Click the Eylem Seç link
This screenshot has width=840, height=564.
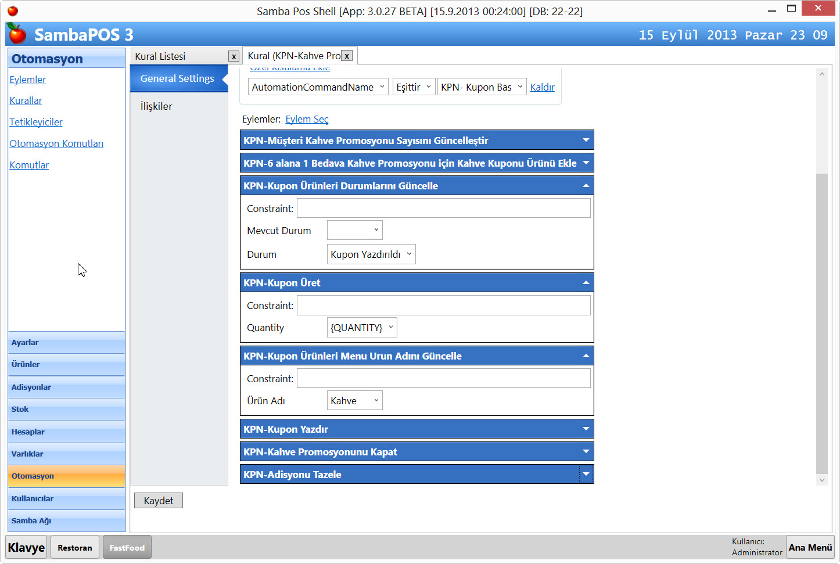pos(307,119)
